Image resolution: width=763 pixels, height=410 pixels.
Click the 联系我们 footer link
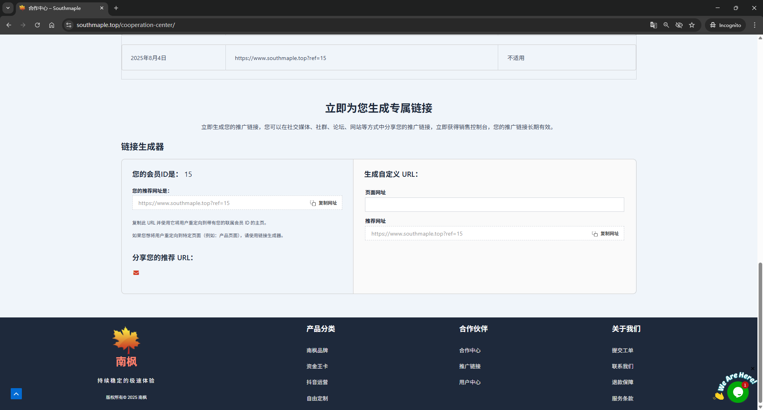tap(622, 366)
